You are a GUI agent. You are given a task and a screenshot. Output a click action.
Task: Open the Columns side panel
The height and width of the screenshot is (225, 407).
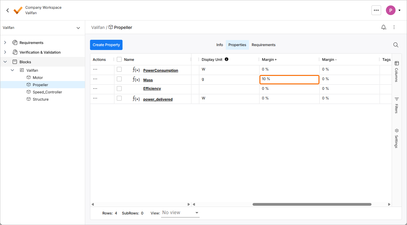396,71
